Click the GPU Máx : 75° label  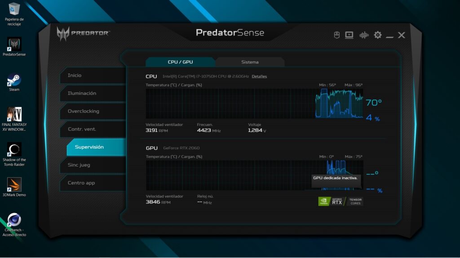(354, 156)
